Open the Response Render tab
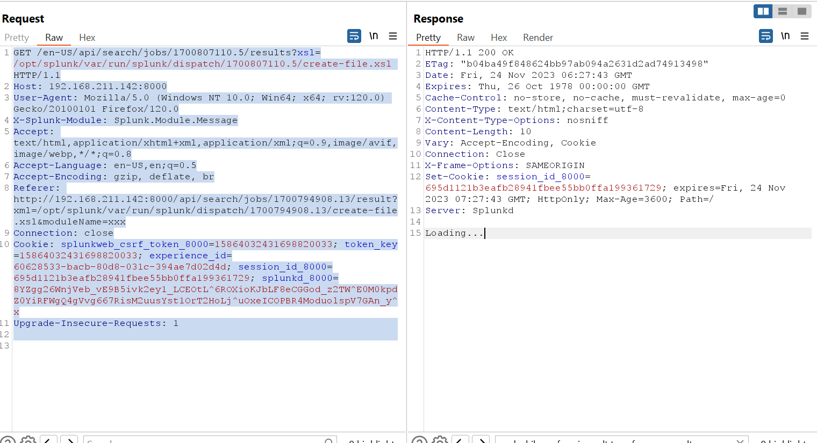Screen dimensions: 817x443 (538, 38)
